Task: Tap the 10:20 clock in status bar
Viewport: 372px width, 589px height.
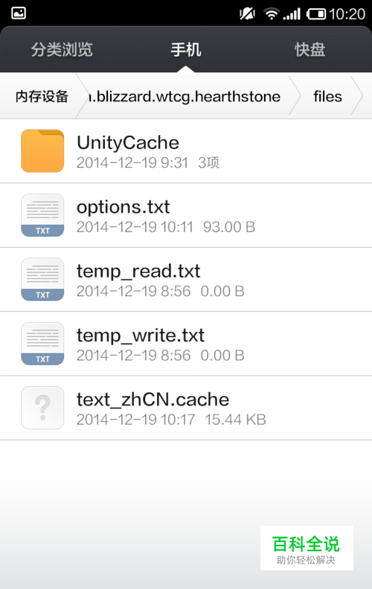Action: pos(347,14)
